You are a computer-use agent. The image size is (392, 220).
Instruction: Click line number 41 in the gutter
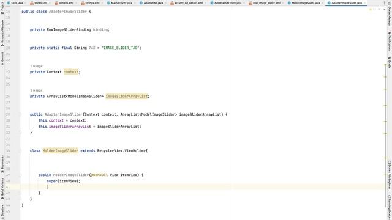pyautogui.click(x=8, y=187)
